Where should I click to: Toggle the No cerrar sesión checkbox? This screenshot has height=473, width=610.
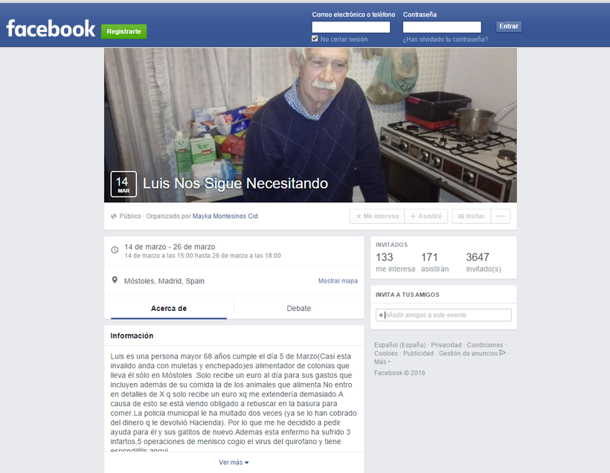click(x=315, y=39)
